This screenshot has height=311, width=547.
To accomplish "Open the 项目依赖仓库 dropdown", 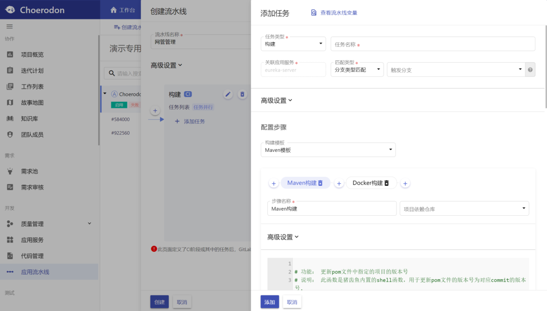I will (x=464, y=209).
